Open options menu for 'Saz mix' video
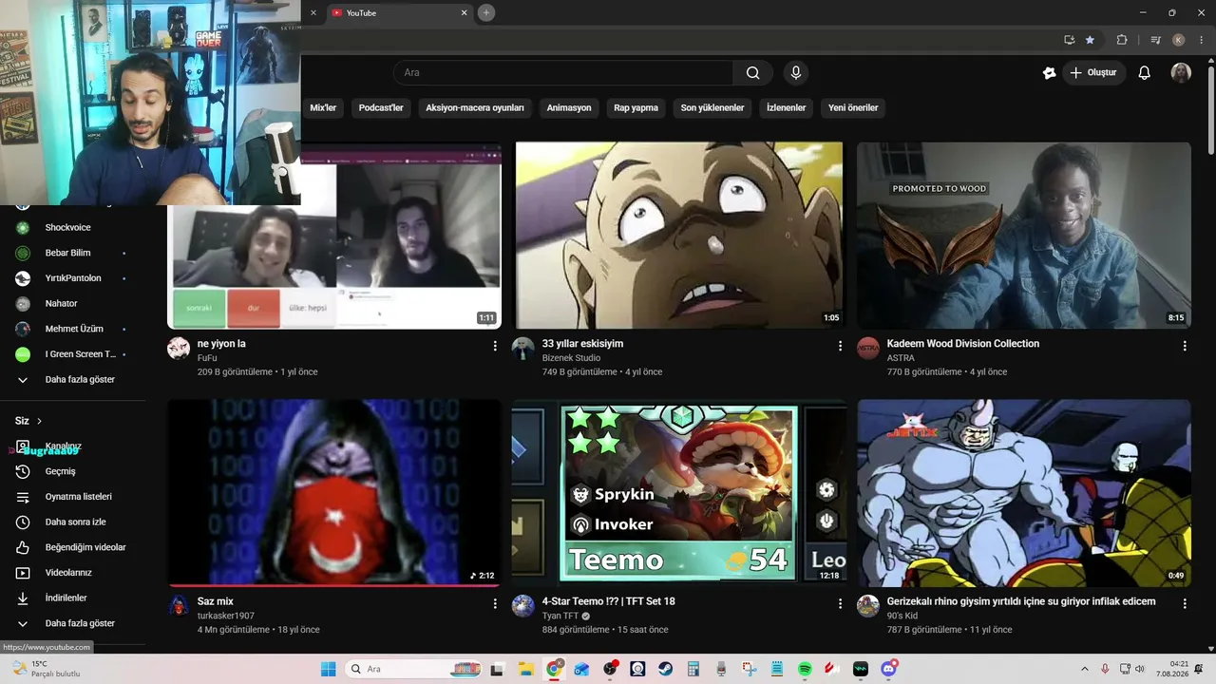 (495, 603)
